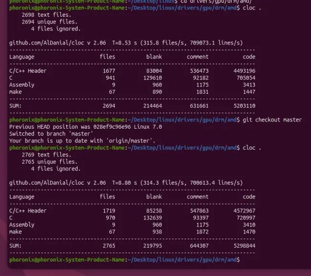Click the 'git checkout master' command text

tap(272, 120)
